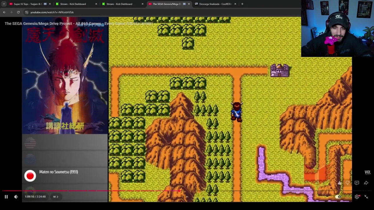Exit fullscreen mode in the player

[x=366, y=197]
